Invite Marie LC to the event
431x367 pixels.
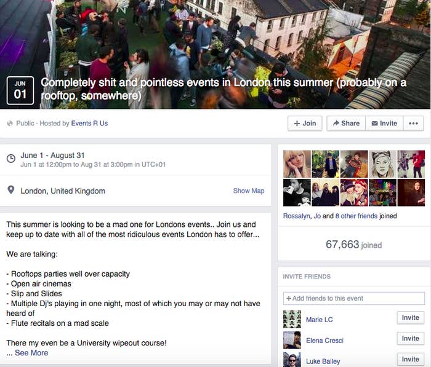411,318
